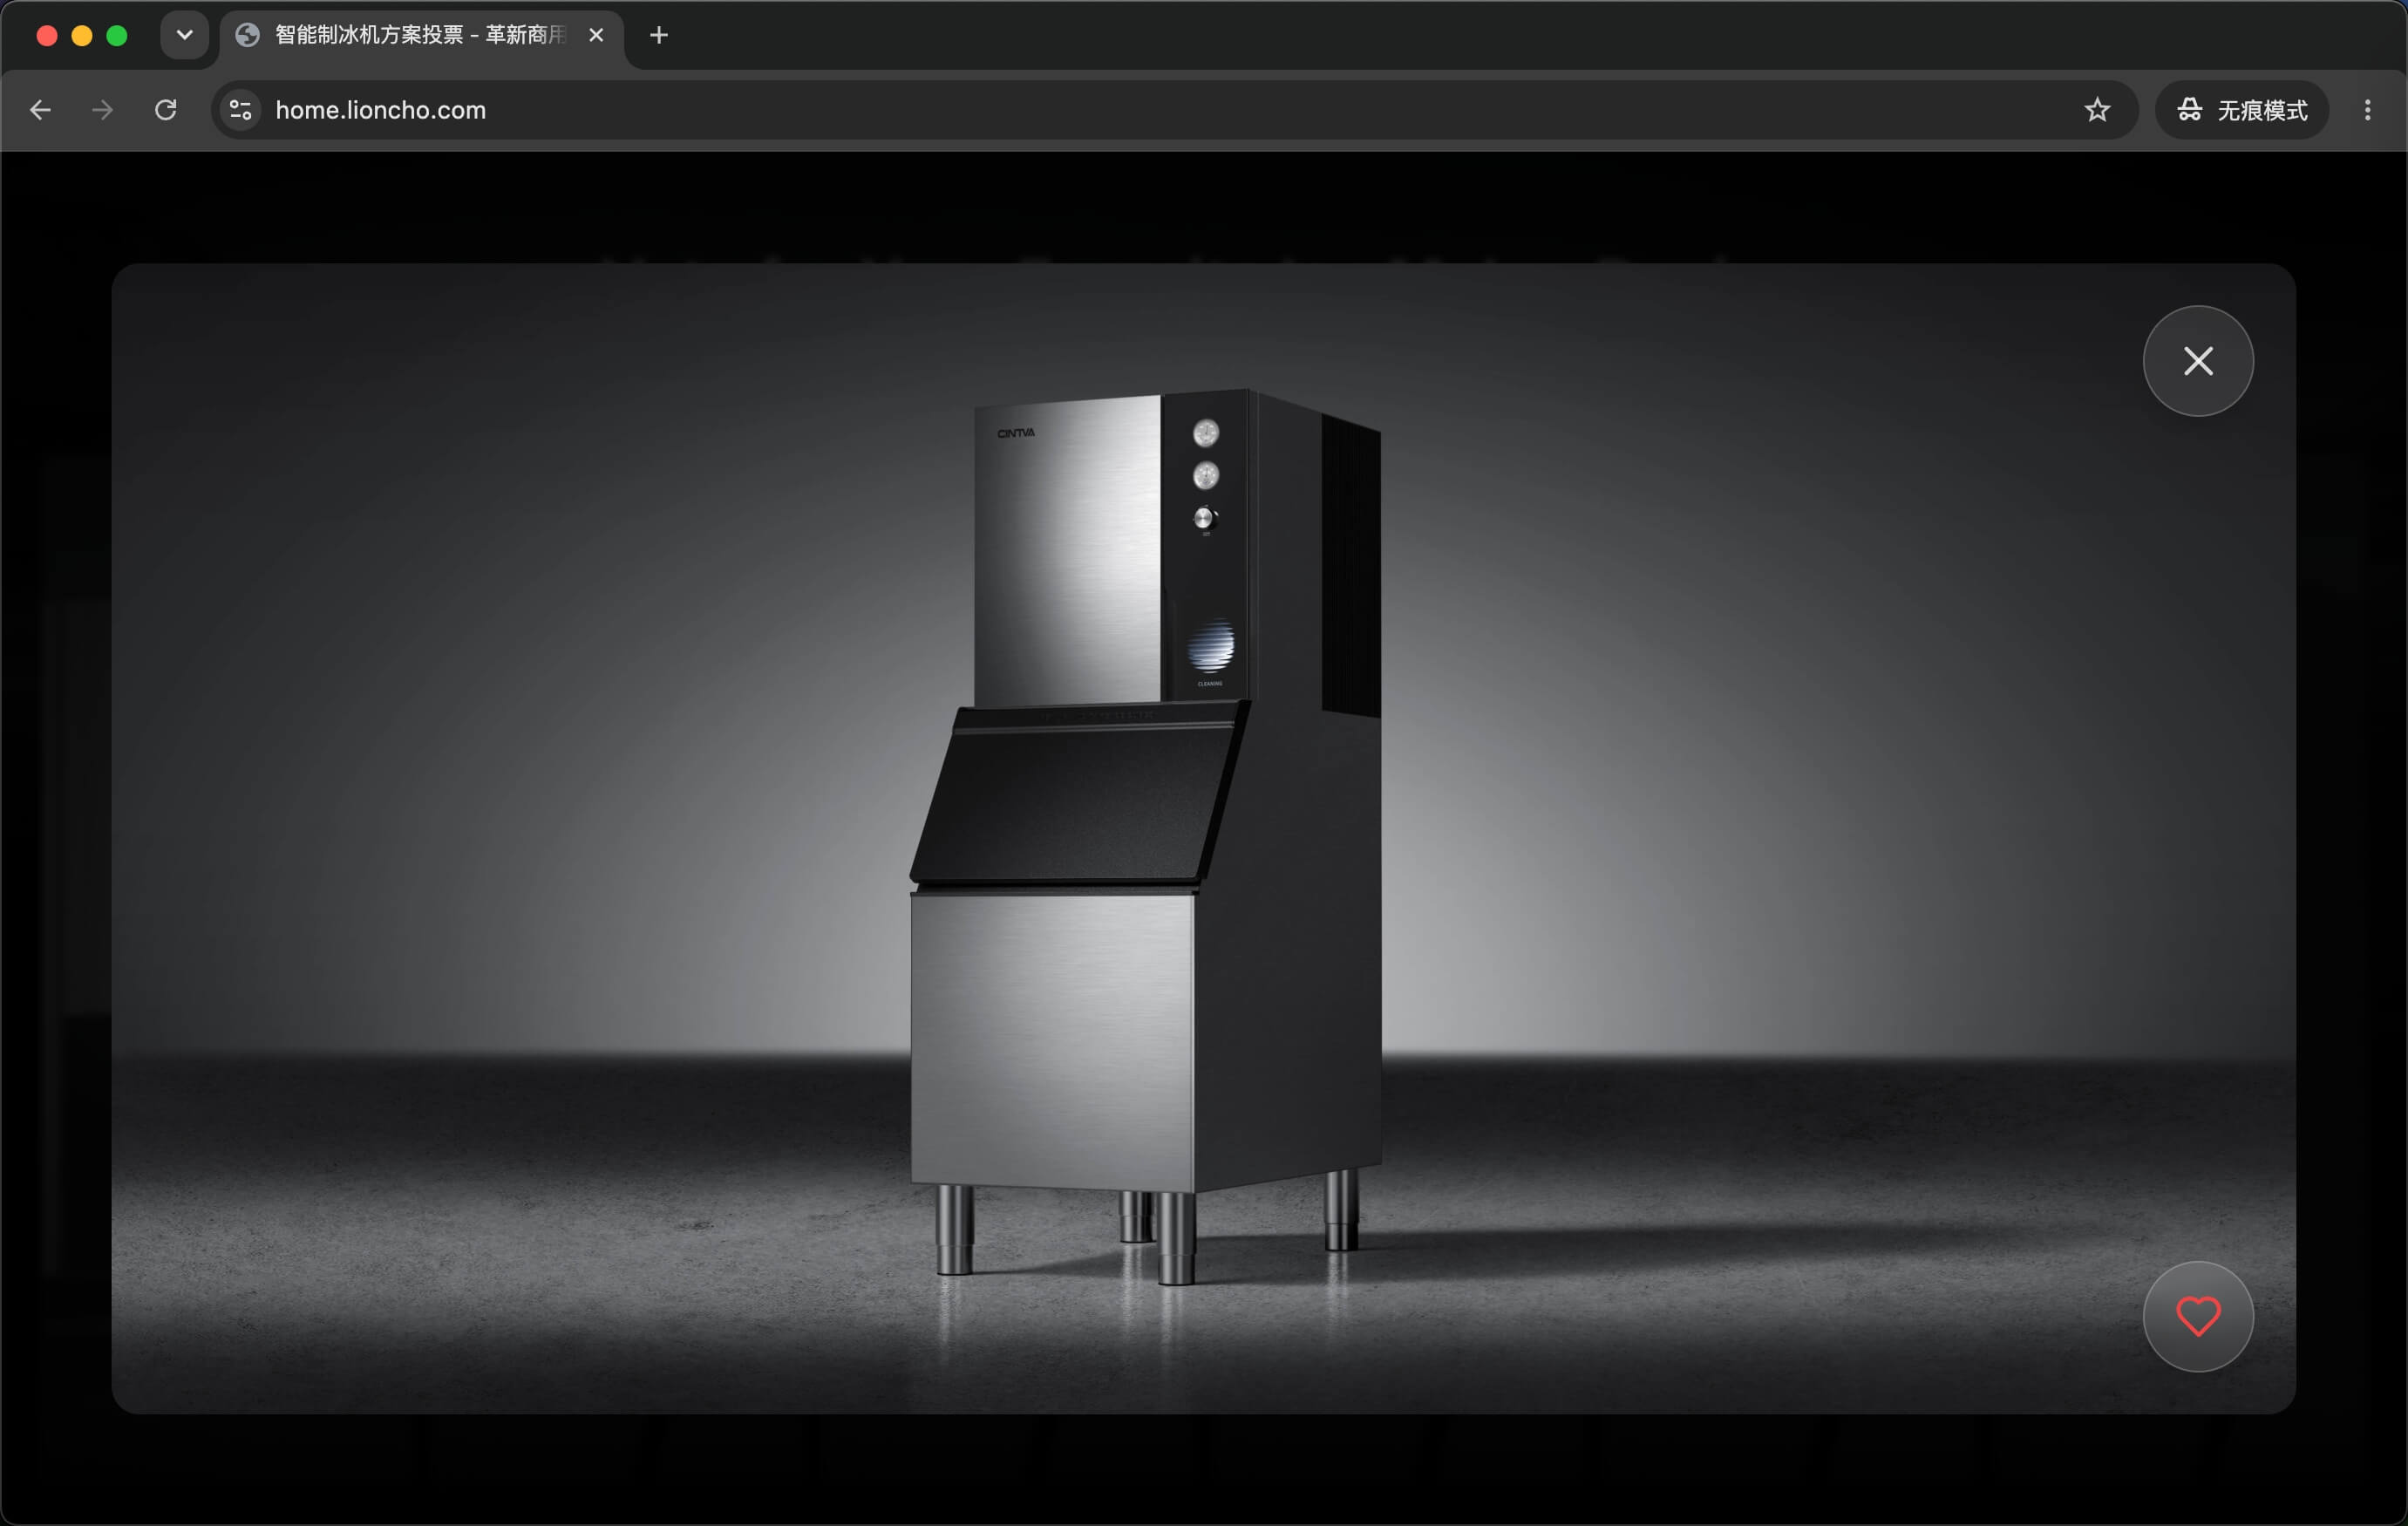The height and width of the screenshot is (1526, 2408).
Task: Close the 智能制冰机方案投票 tab
Action: 596,35
